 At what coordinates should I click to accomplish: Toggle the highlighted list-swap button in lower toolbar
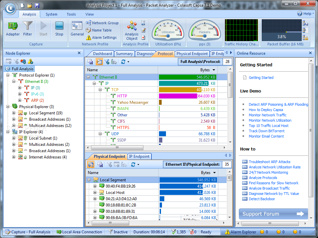[91, 164]
